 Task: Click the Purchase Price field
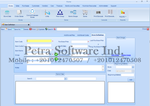pyautogui.click(x=79, y=42)
